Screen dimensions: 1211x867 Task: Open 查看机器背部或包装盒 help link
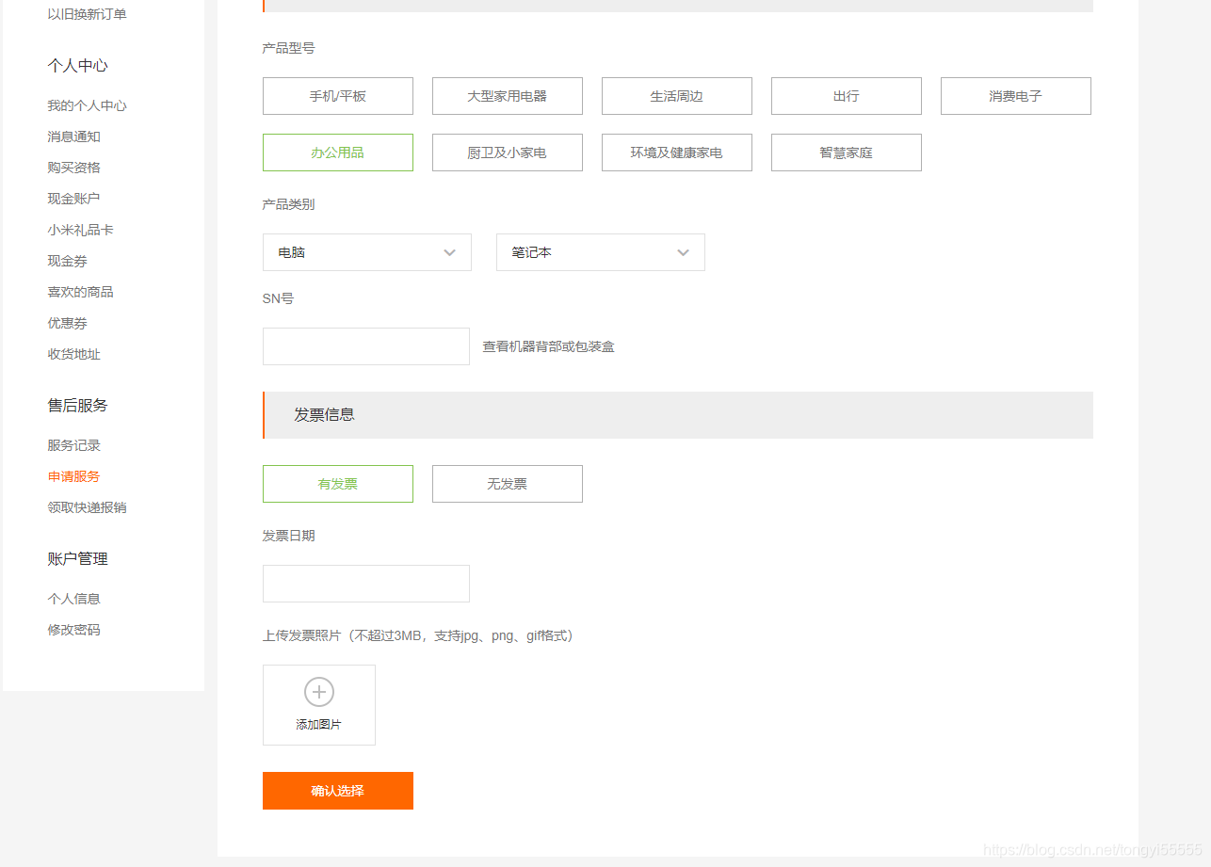point(547,346)
